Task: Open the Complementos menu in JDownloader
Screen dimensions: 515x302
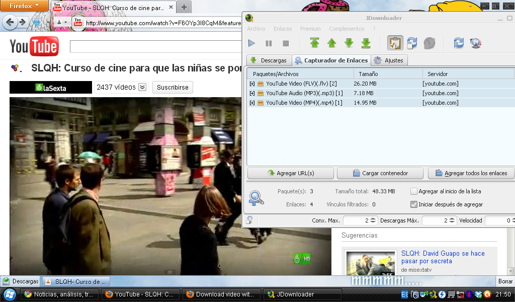Action: click(347, 29)
